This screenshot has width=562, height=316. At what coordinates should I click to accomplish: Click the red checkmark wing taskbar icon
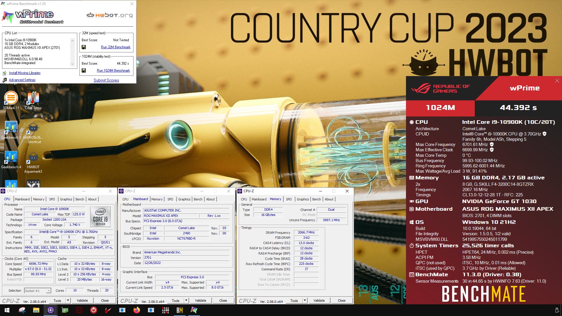tap(108, 310)
